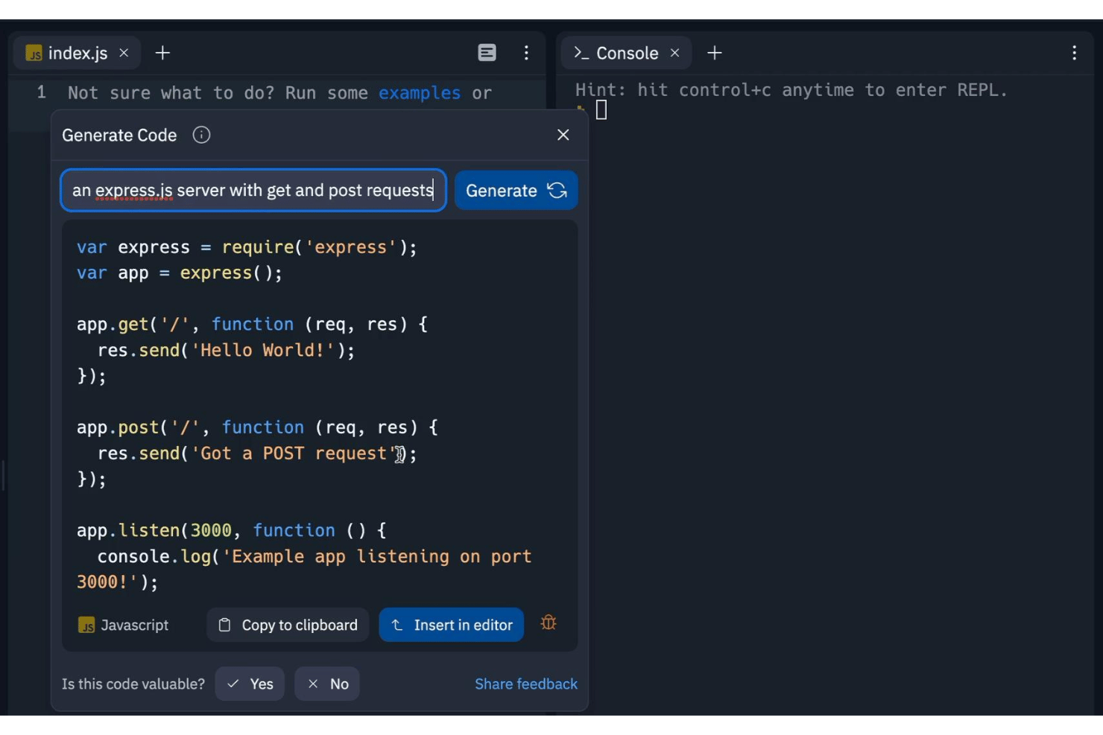Click the orange bug debug icon
This screenshot has height=735, width=1103.
coord(549,623)
